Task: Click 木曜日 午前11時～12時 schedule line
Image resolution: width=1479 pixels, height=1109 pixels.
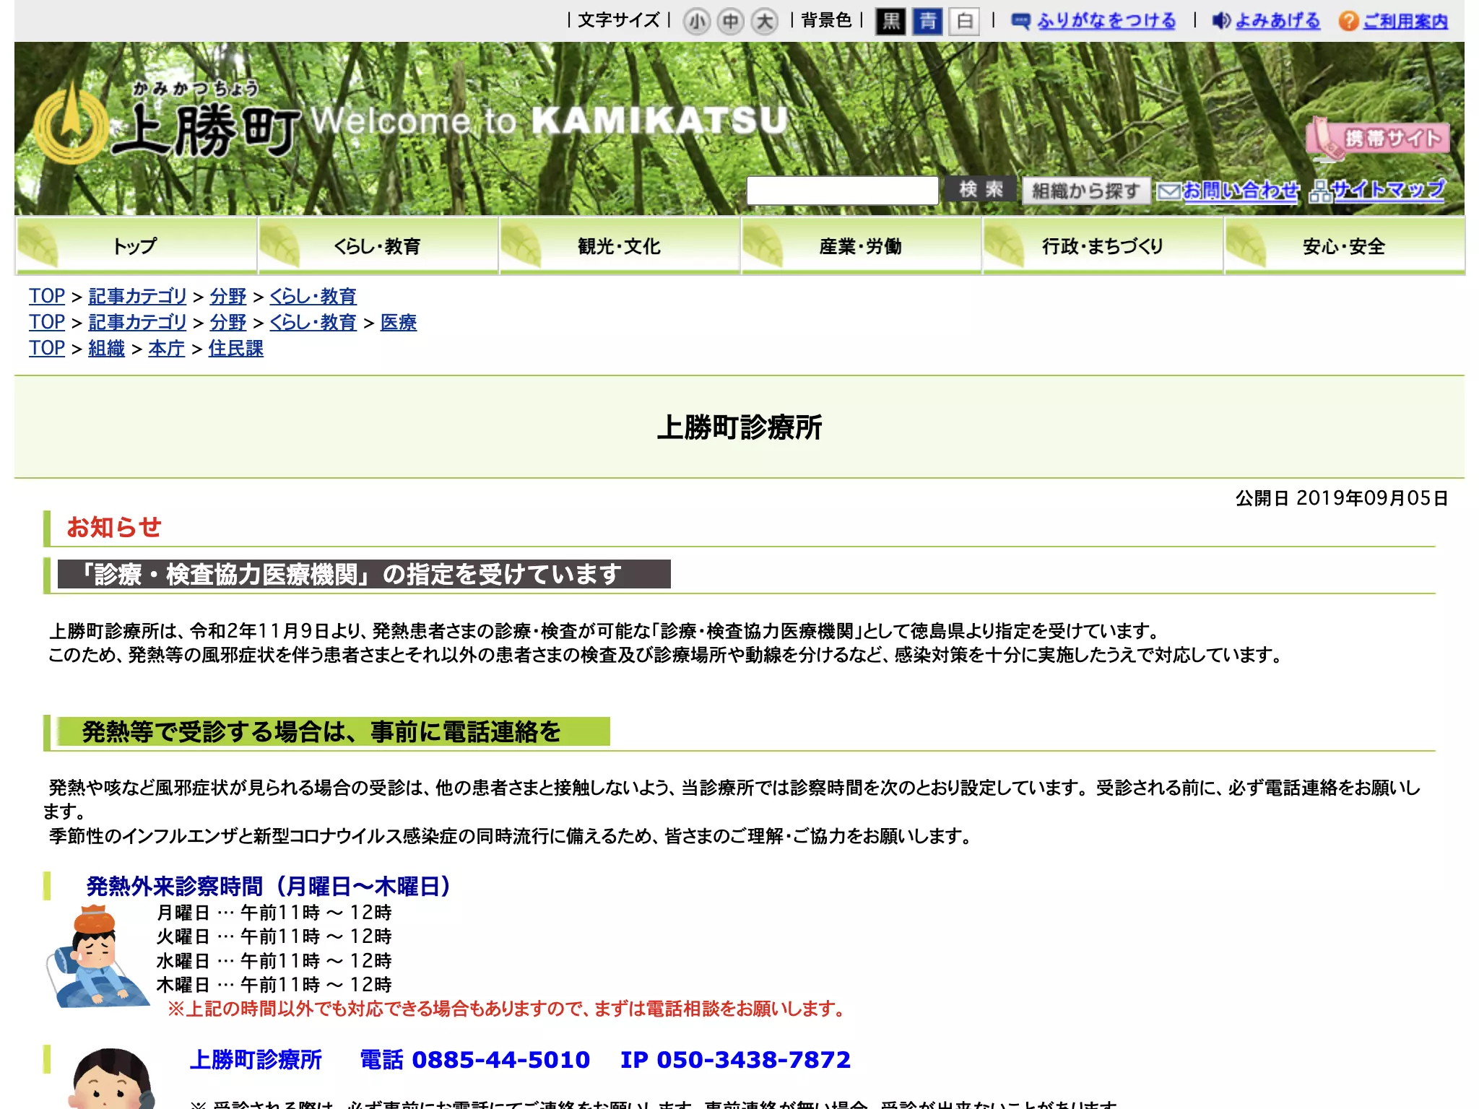Action: click(274, 985)
